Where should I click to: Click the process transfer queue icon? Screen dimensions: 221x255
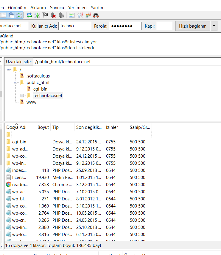click(37, 15)
